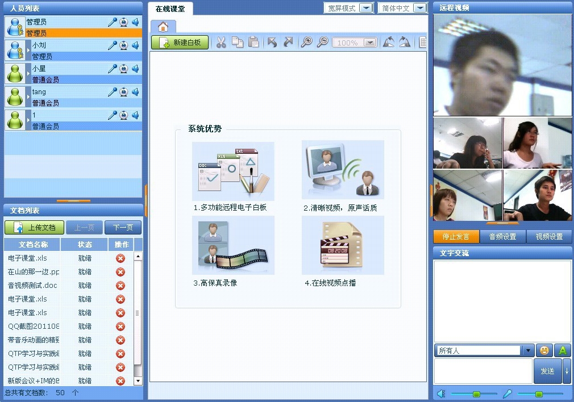Screen dimensions: 574x402
Task: Click the zoom out magnifier icon
Action: click(x=322, y=43)
